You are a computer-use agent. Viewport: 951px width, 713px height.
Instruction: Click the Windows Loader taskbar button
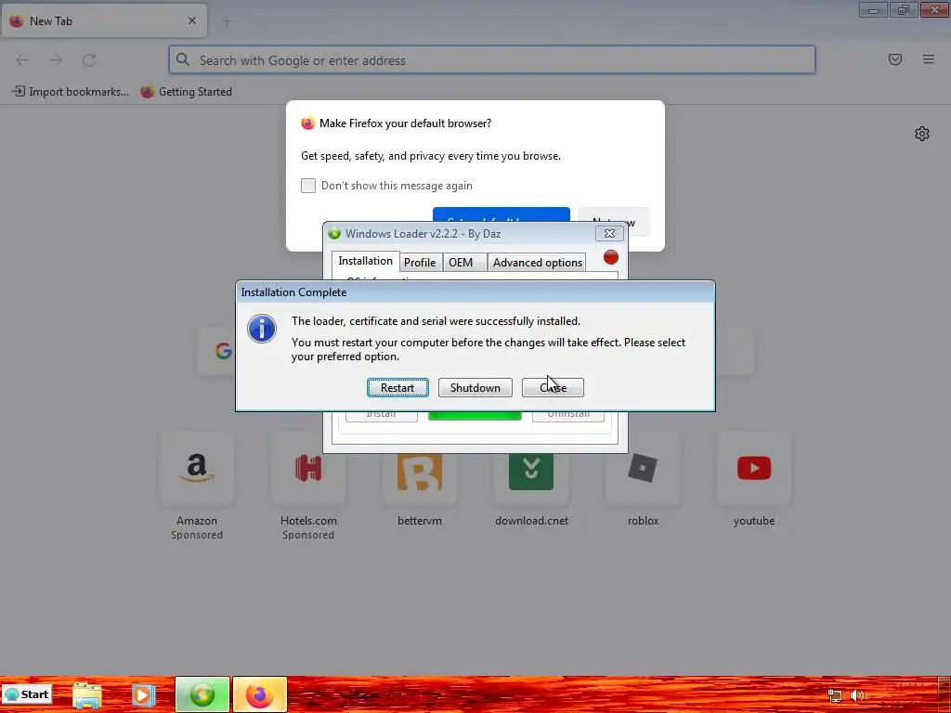point(202,694)
